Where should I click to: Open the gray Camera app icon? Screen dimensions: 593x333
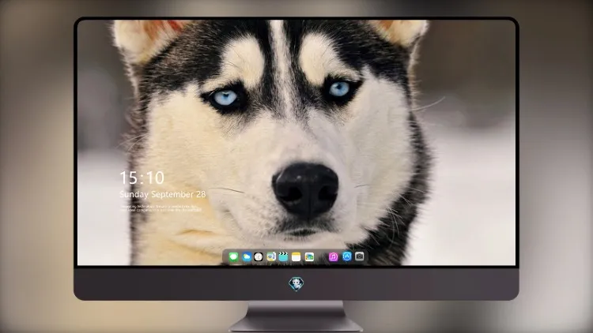click(x=360, y=256)
